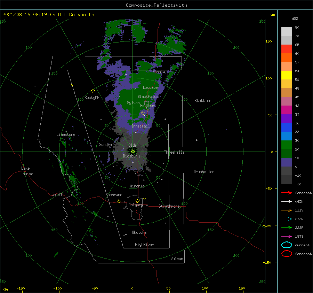Image resolution: width=313 pixels, height=293 pixels.
Task: Click the yellow diamond marker below RedDeer
Action: click(143, 113)
